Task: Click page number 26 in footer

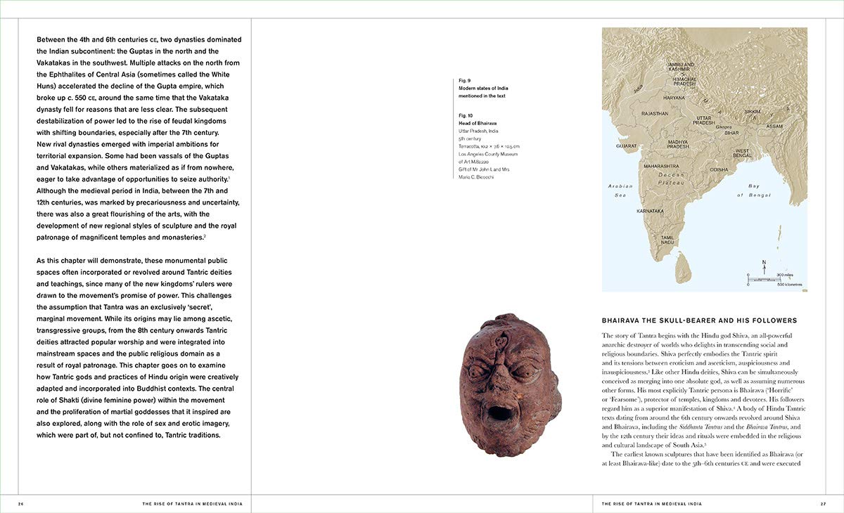Action: tap(21, 504)
